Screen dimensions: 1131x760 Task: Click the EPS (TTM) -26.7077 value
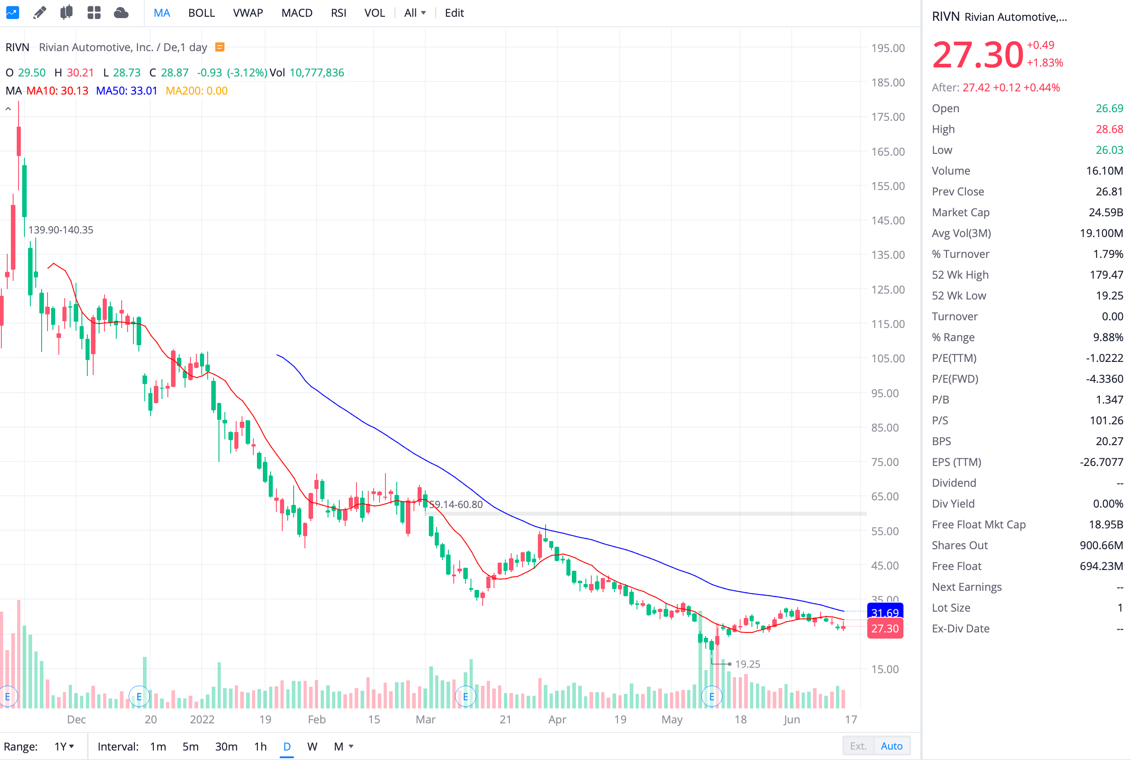(1102, 462)
